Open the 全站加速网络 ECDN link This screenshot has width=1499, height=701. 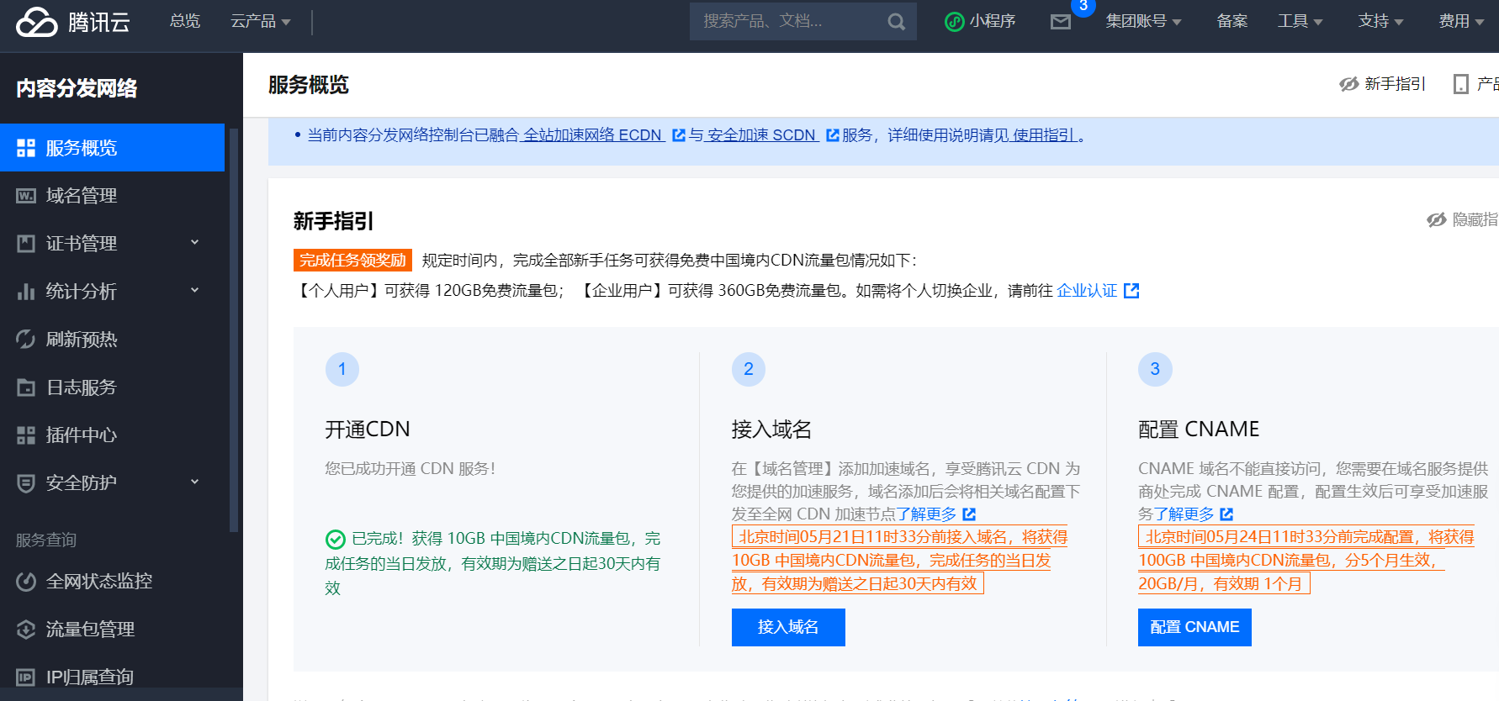pos(593,135)
